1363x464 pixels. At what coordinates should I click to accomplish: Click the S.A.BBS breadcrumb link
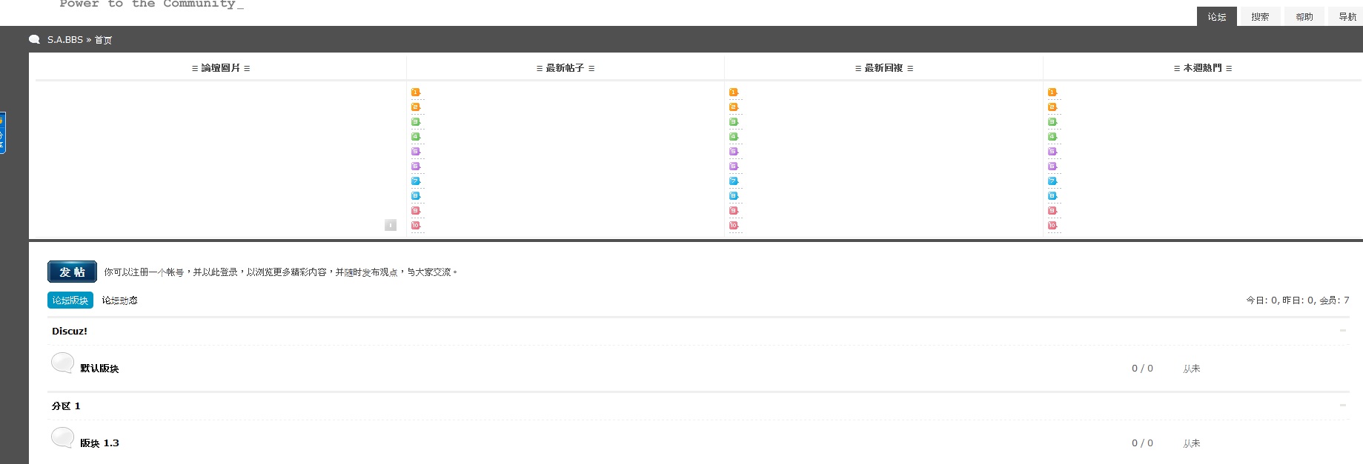(65, 40)
